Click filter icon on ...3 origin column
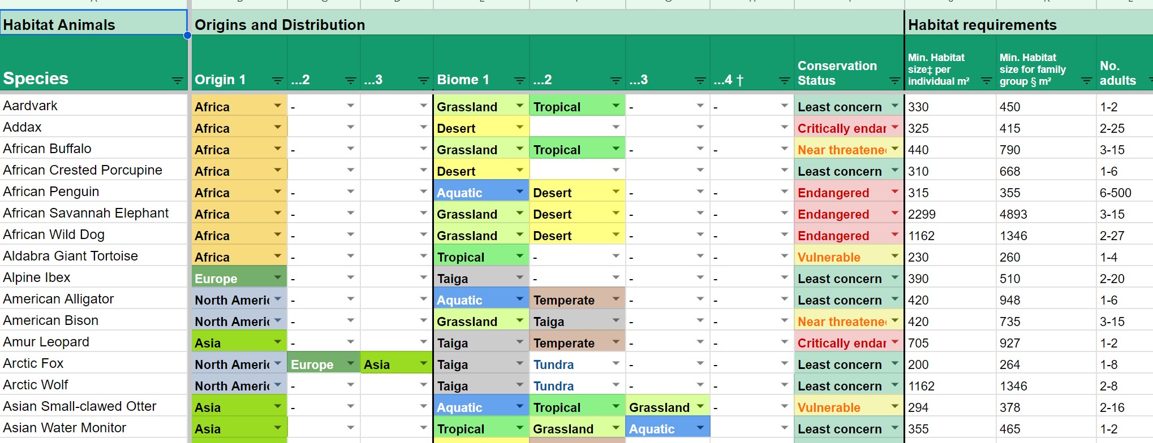Image resolution: width=1153 pixels, height=443 pixels. 424,81
